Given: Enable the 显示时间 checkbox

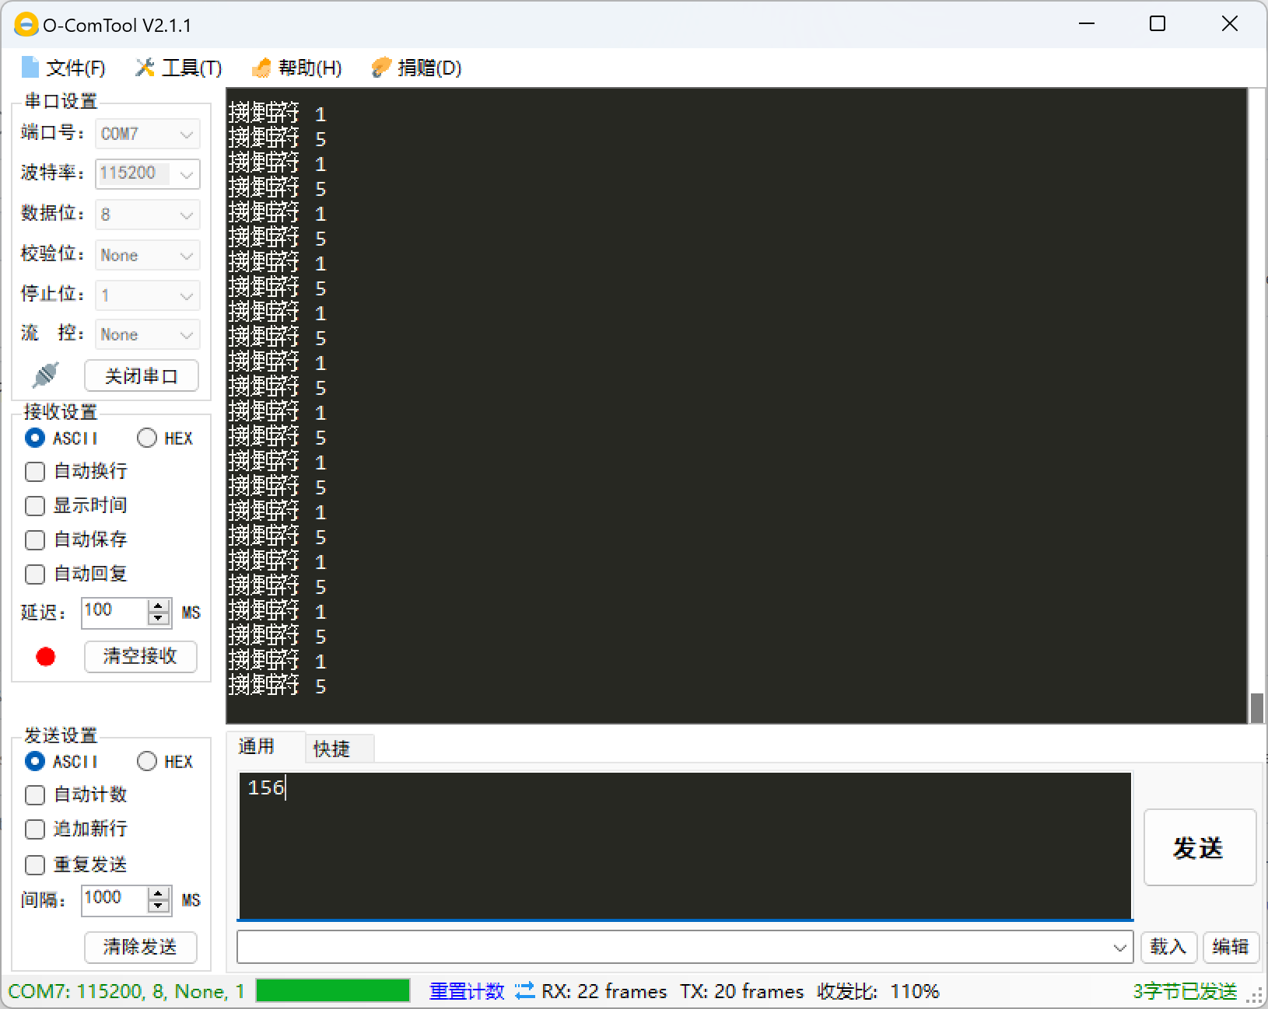Looking at the screenshot, I should 34,505.
